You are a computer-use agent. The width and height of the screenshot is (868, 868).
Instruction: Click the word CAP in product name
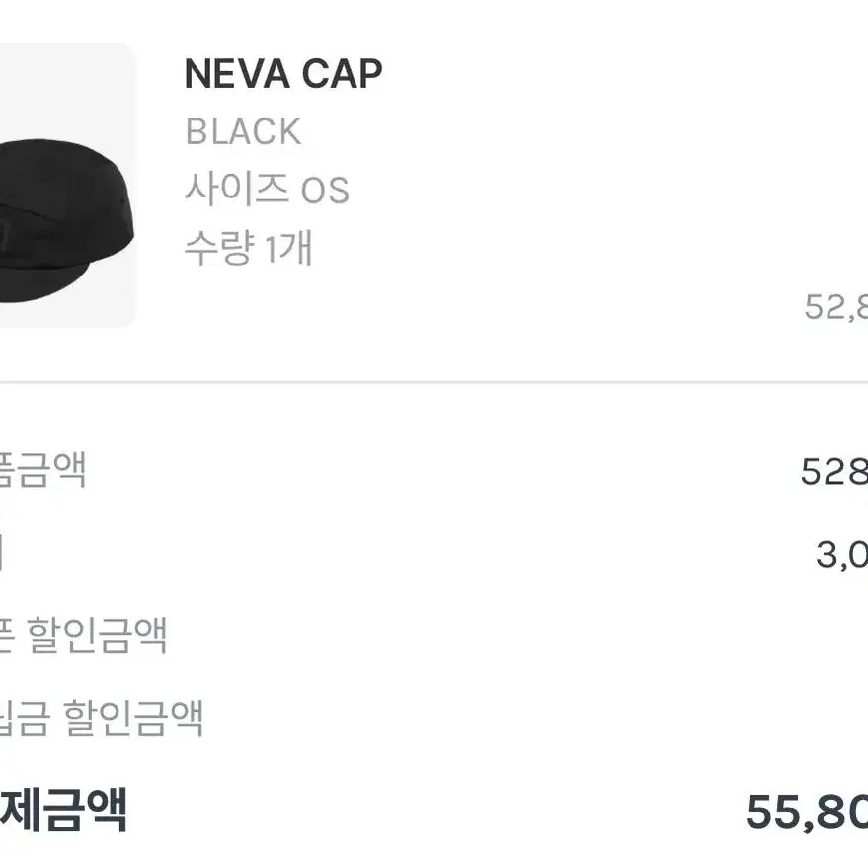[342, 74]
